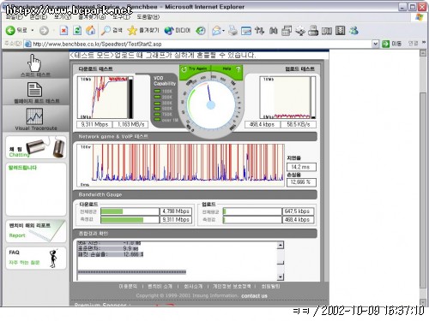The image size is (429, 321).
Task: Follow the contact us link
Action: [254, 296]
